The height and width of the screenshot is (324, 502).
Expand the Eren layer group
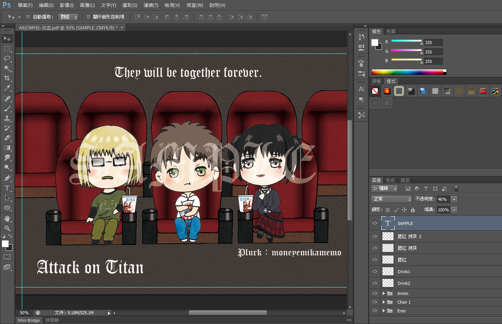coord(383,311)
